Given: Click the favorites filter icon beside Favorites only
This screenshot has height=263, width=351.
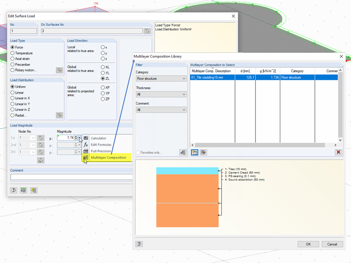Looking at the screenshot, I should pyautogui.click(x=183, y=153).
